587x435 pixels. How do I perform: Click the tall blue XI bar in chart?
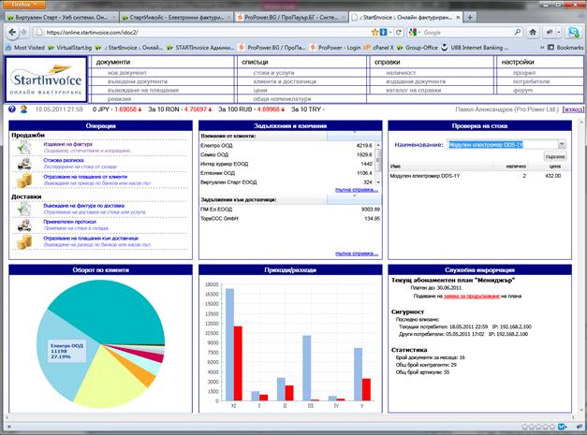tap(229, 344)
